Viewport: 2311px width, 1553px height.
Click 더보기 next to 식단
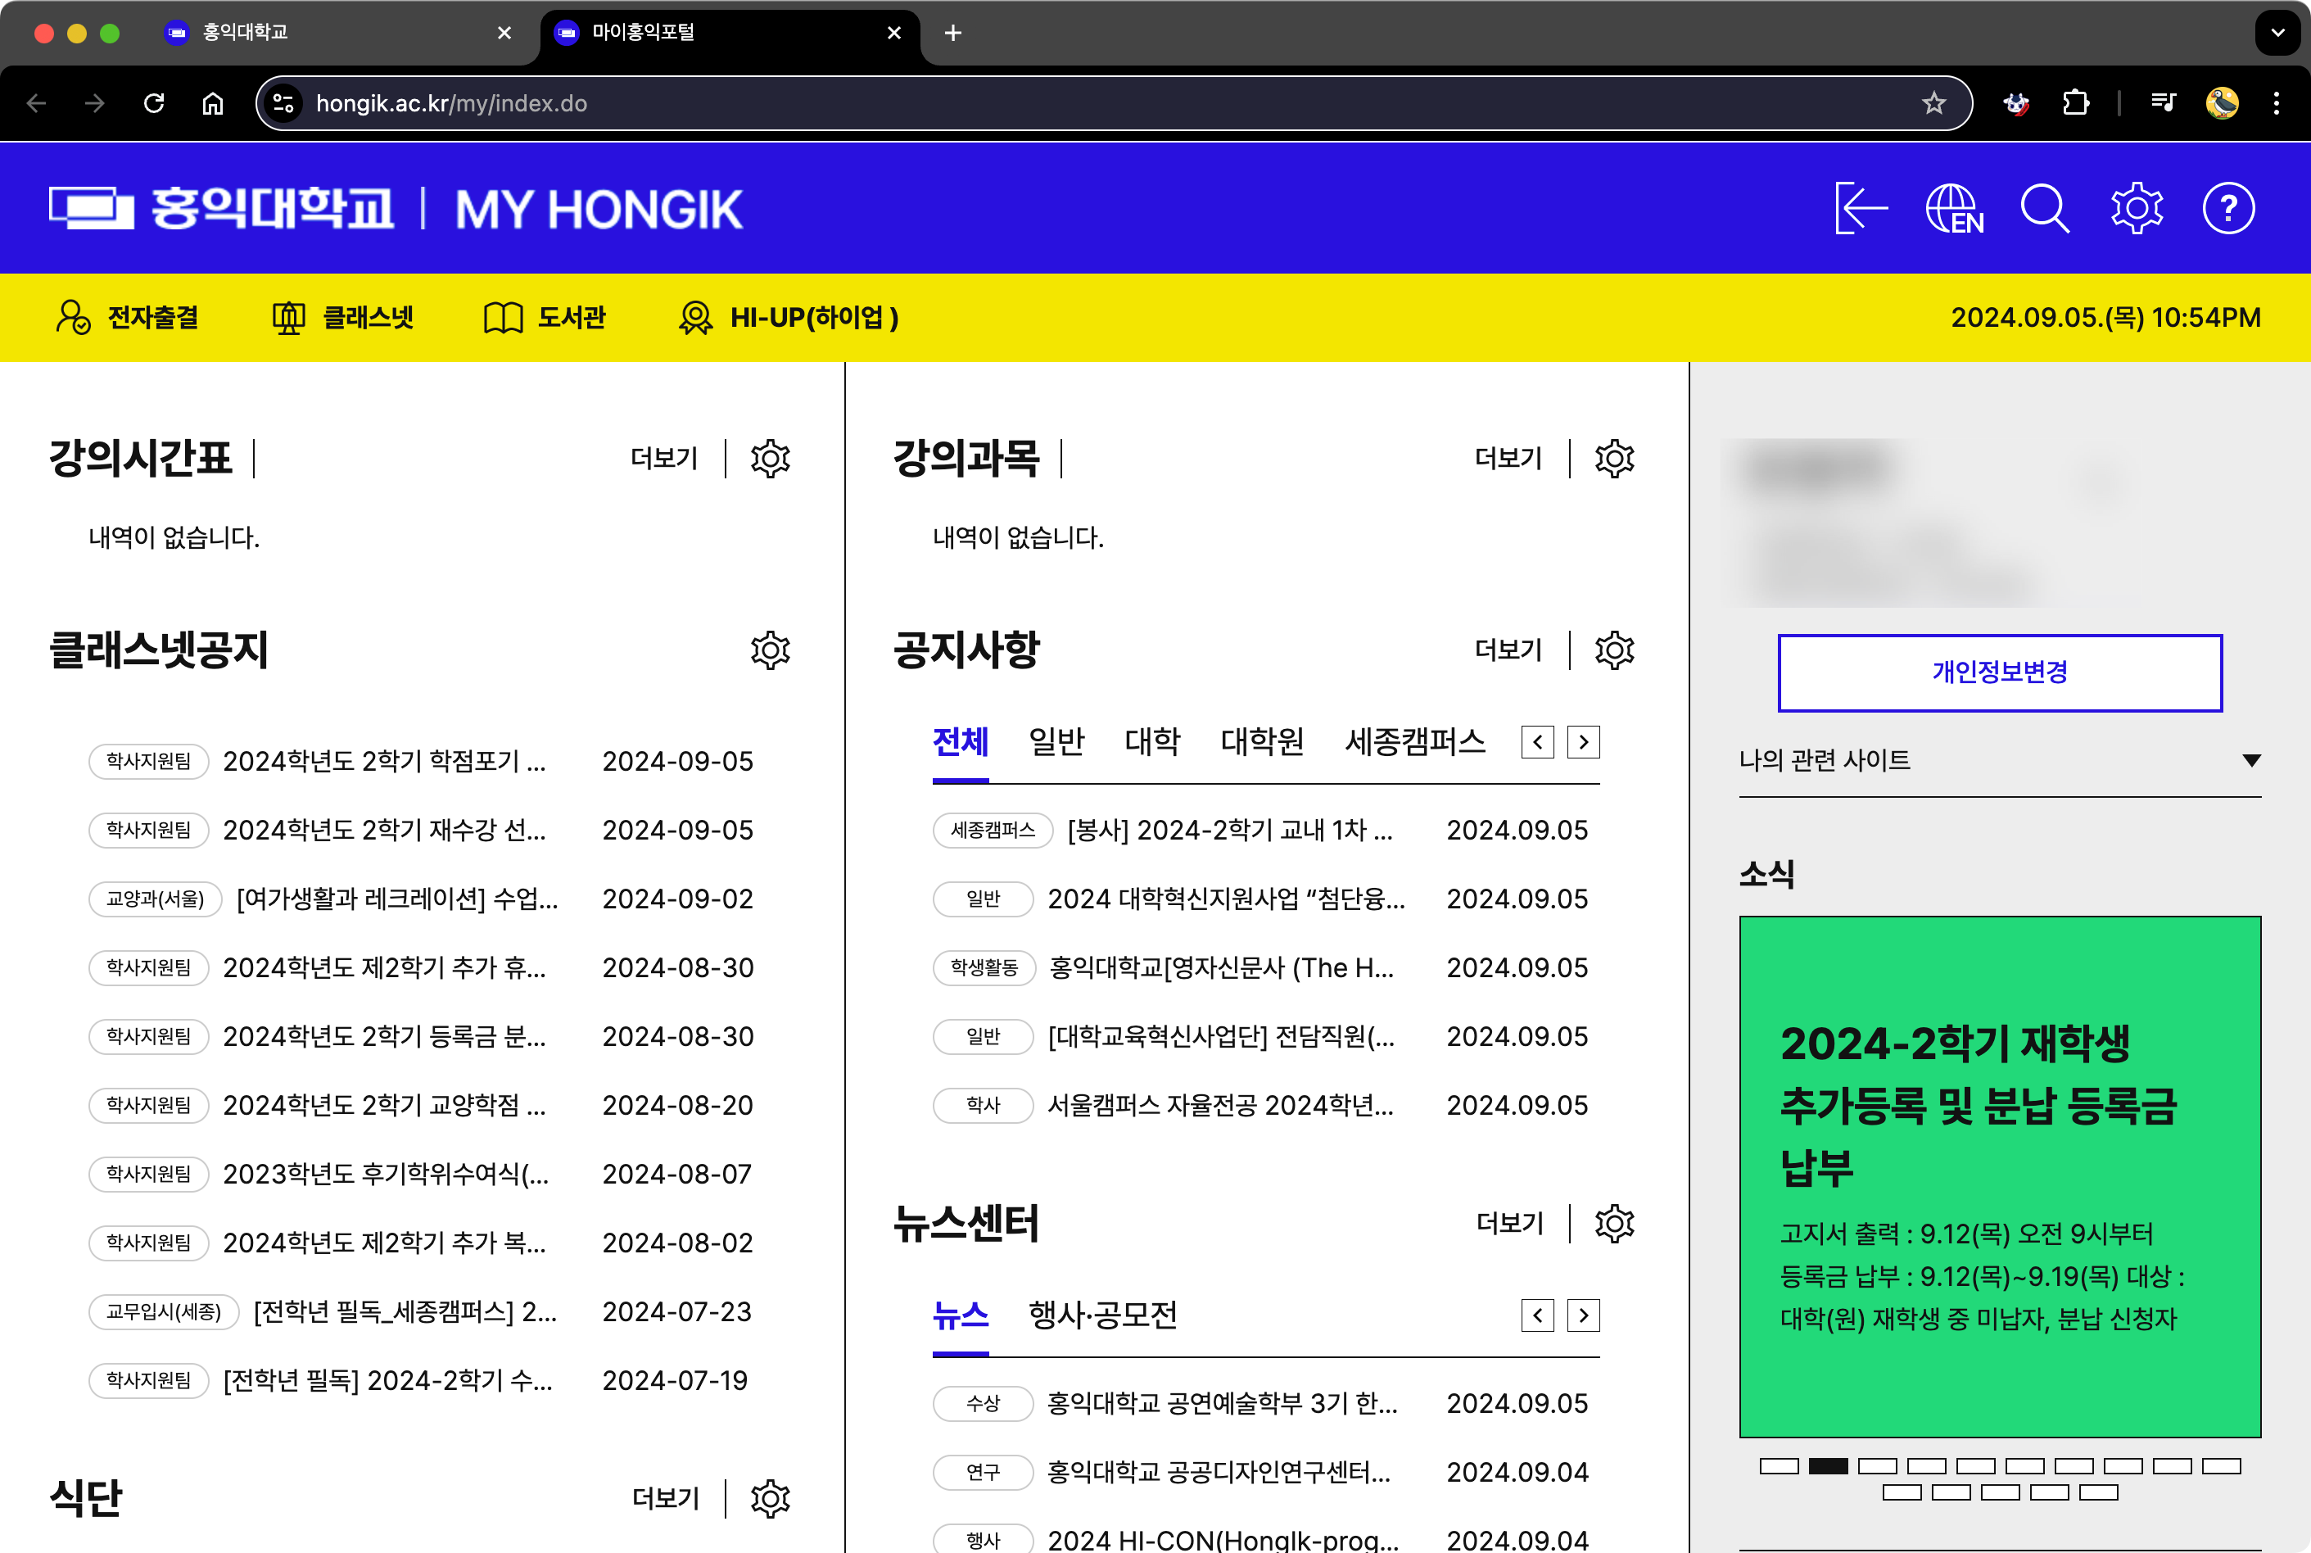(666, 1498)
